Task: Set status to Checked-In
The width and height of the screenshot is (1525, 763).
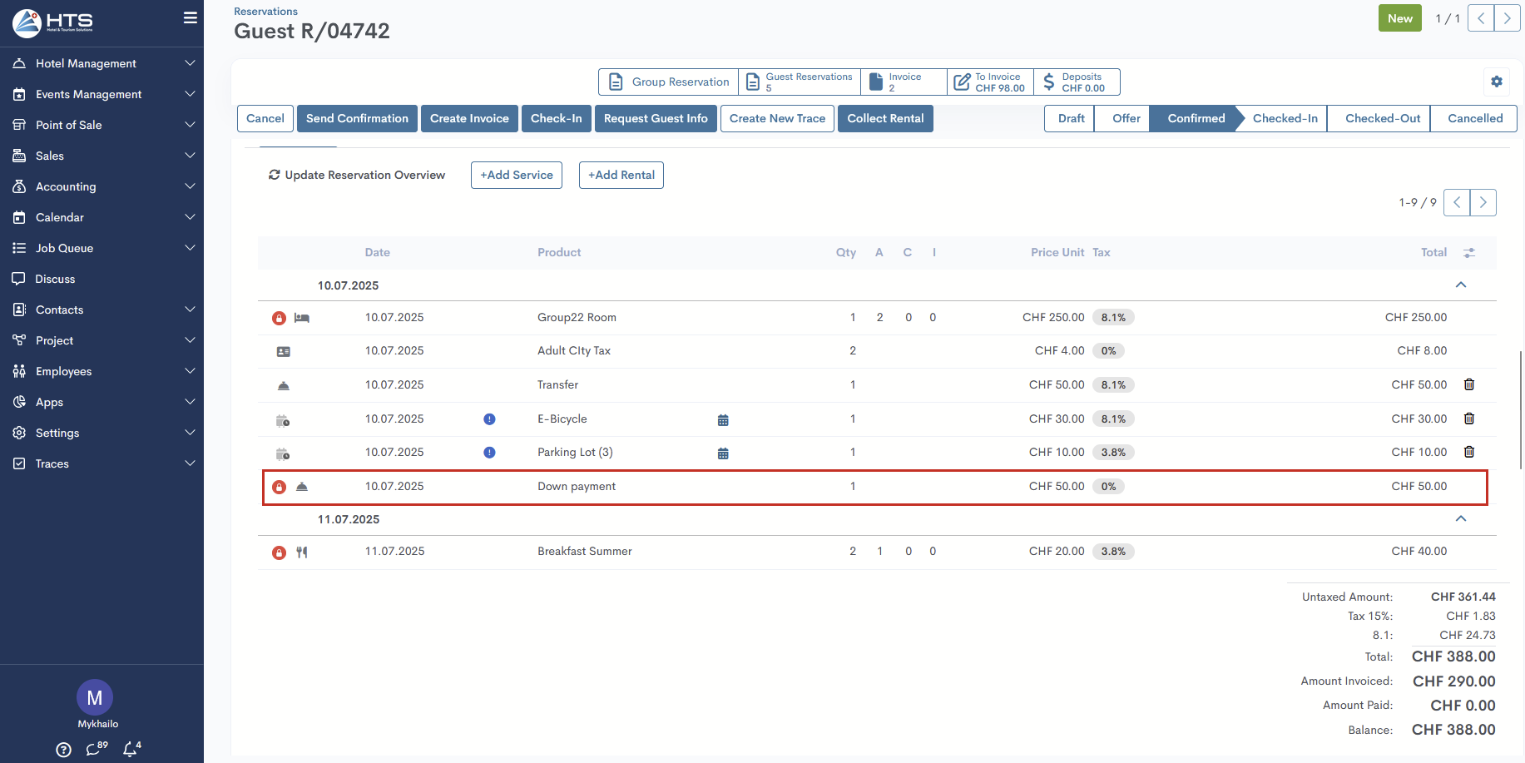Action: 1284,118
